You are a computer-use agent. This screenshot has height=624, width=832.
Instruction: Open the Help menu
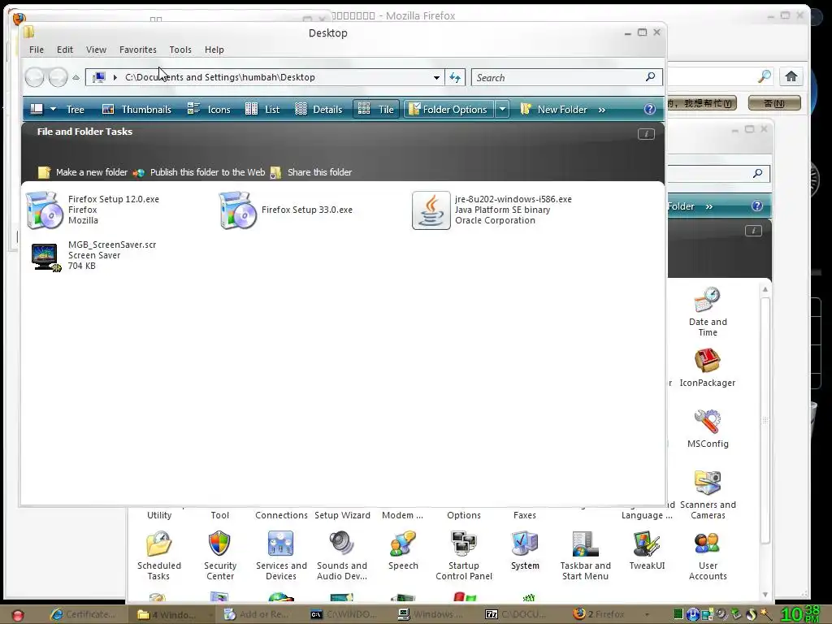point(214,50)
